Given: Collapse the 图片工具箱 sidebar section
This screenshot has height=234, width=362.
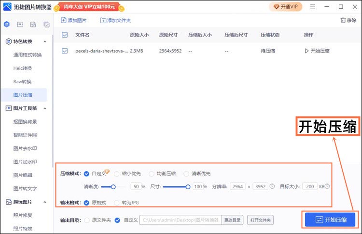Looking at the screenshot, I should (45, 108).
